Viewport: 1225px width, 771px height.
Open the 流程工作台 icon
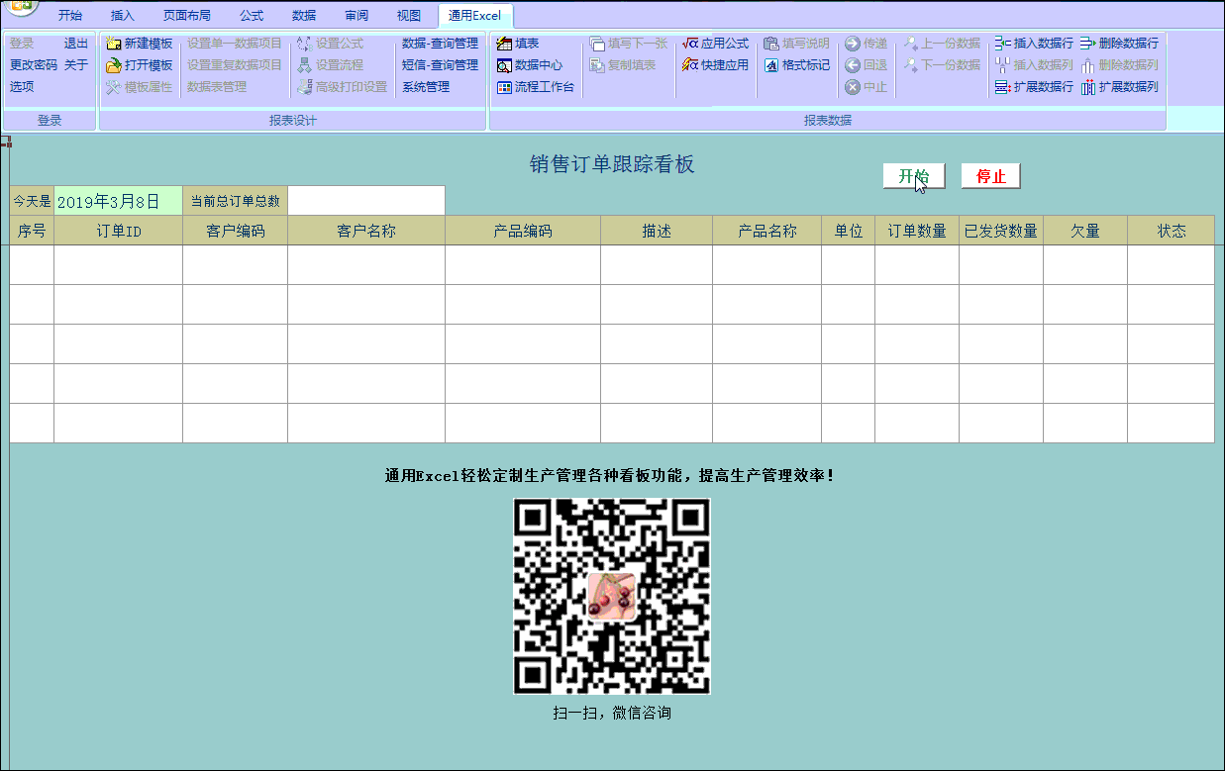coord(504,87)
